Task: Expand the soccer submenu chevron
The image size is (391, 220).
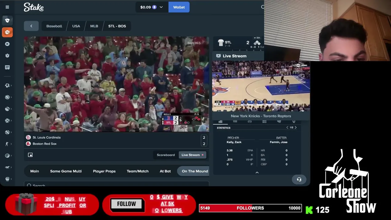Action: tap(11, 86)
